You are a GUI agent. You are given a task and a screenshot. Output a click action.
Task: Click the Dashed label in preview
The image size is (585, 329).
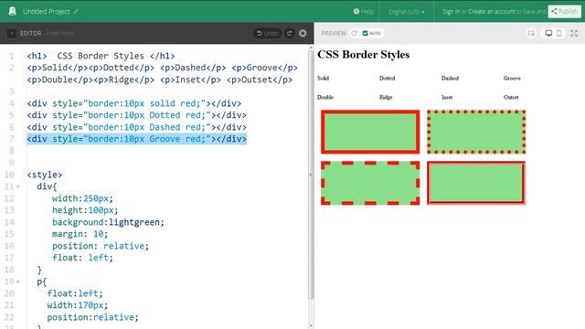450,78
